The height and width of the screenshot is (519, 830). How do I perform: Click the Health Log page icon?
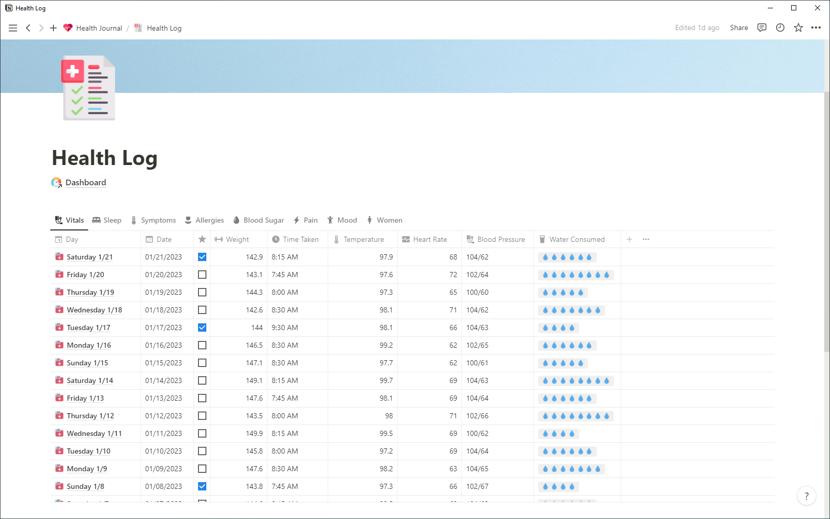pyautogui.click(x=89, y=88)
